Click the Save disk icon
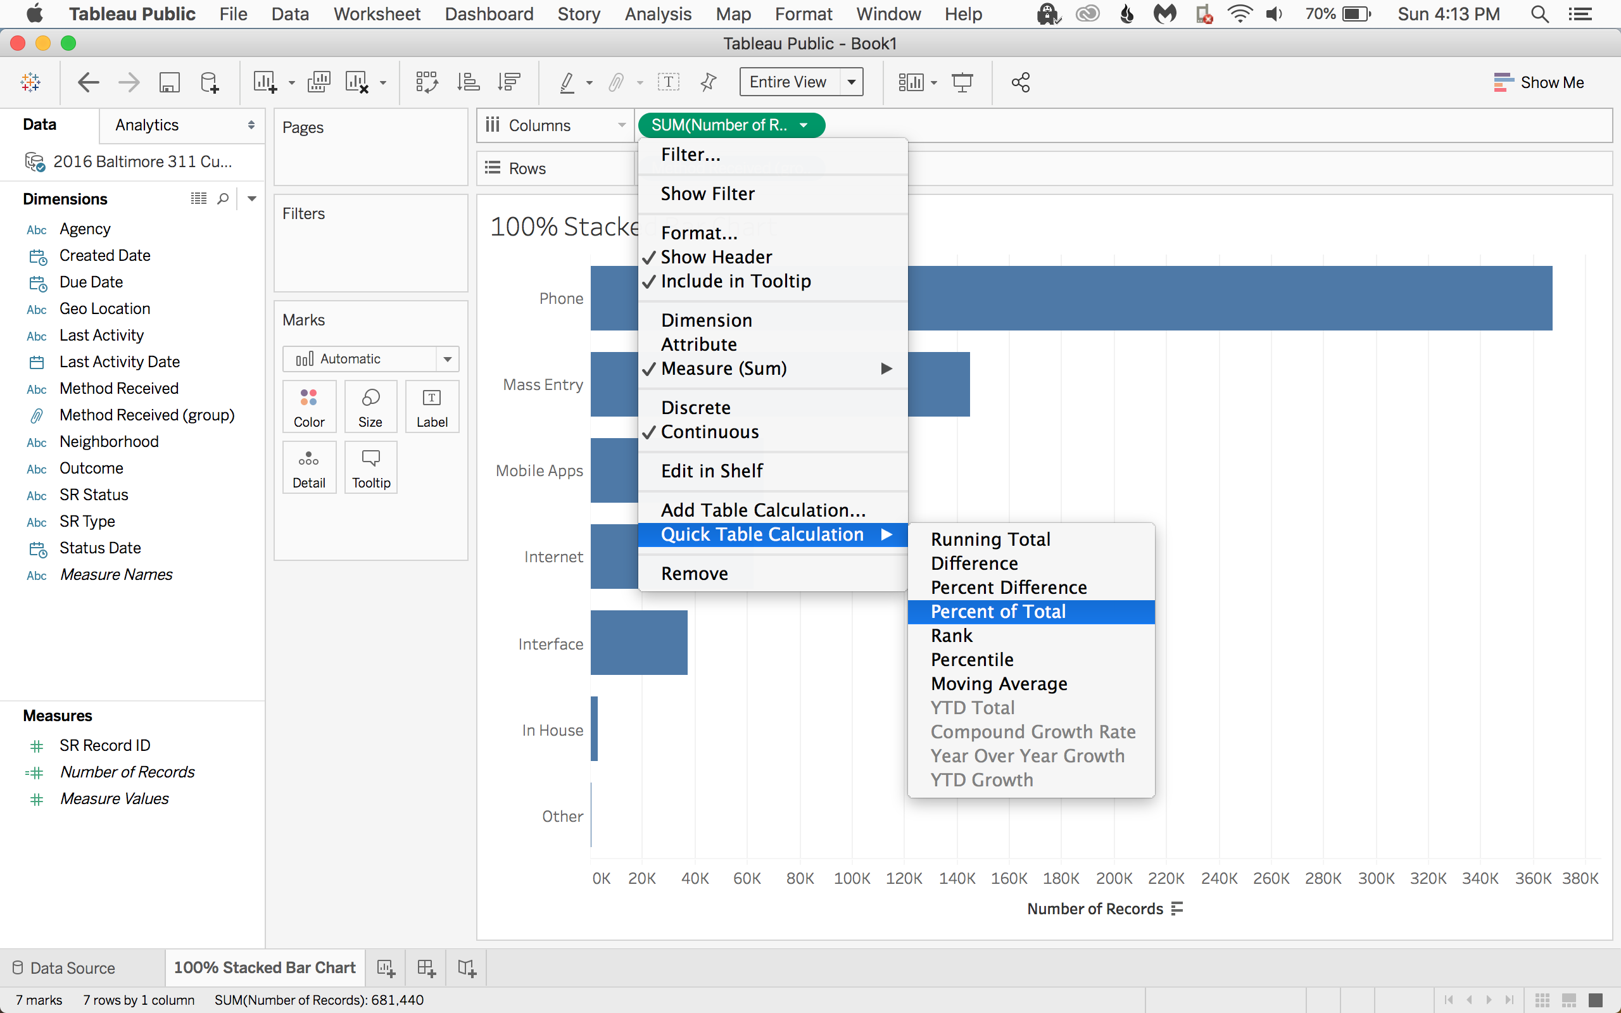The image size is (1621, 1013). pos(170,82)
